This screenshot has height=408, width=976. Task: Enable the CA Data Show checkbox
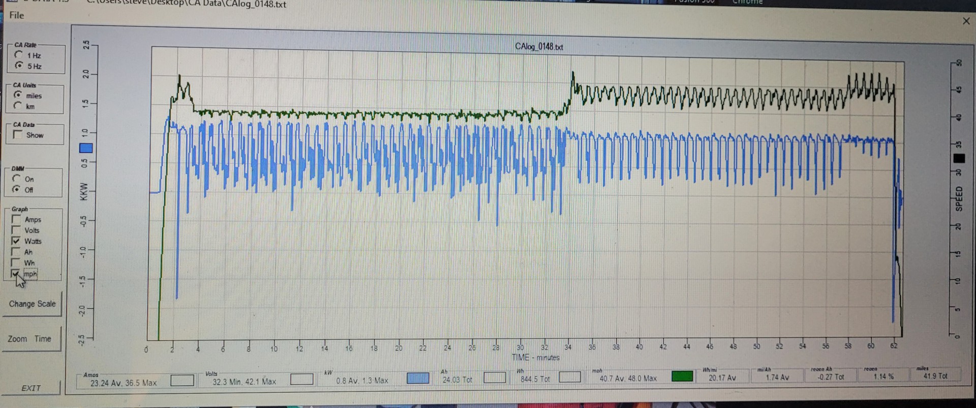pyautogui.click(x=18, y=134)
